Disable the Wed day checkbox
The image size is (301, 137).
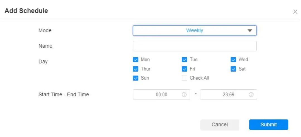coord(234,60)
